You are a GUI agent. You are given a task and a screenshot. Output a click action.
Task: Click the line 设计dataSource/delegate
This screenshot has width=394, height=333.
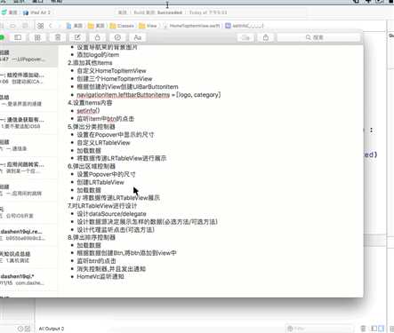coord(111,214)
